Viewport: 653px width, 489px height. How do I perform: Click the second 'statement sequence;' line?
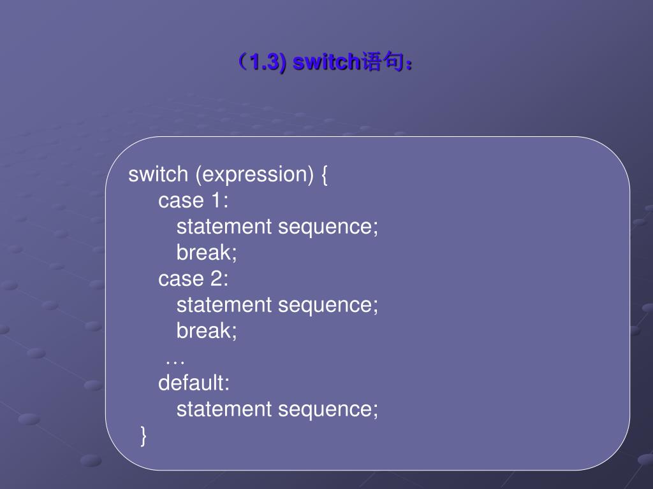[x=277, y=306]
